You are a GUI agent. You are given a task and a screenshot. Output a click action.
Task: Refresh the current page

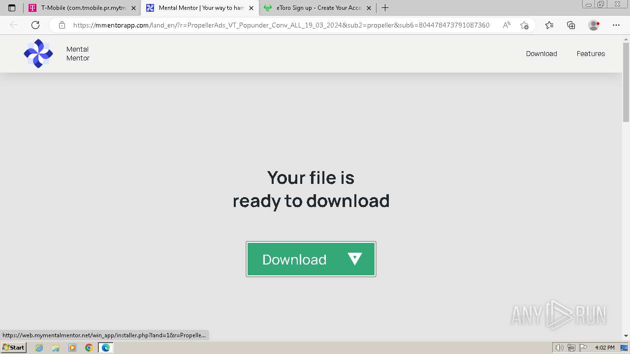click(35, 25)
